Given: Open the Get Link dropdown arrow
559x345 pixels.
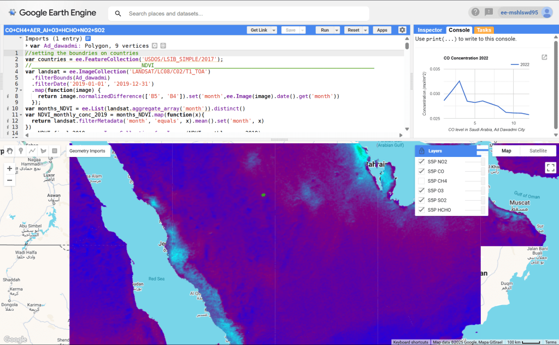Looking at the screenshot, I should [x=274, y=31].
